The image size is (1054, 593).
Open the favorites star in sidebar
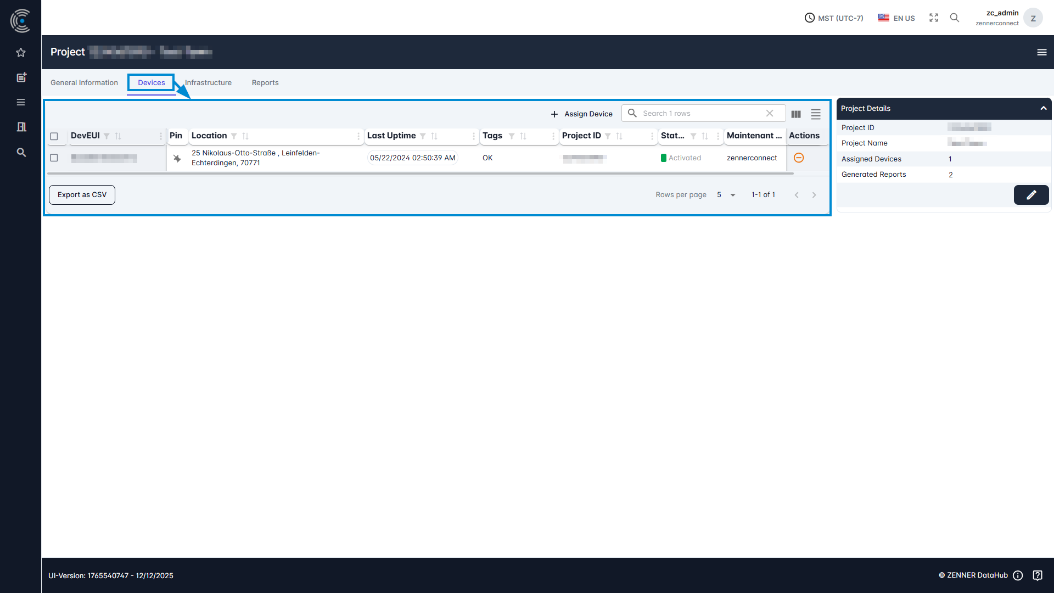click(x=21, y=53)
